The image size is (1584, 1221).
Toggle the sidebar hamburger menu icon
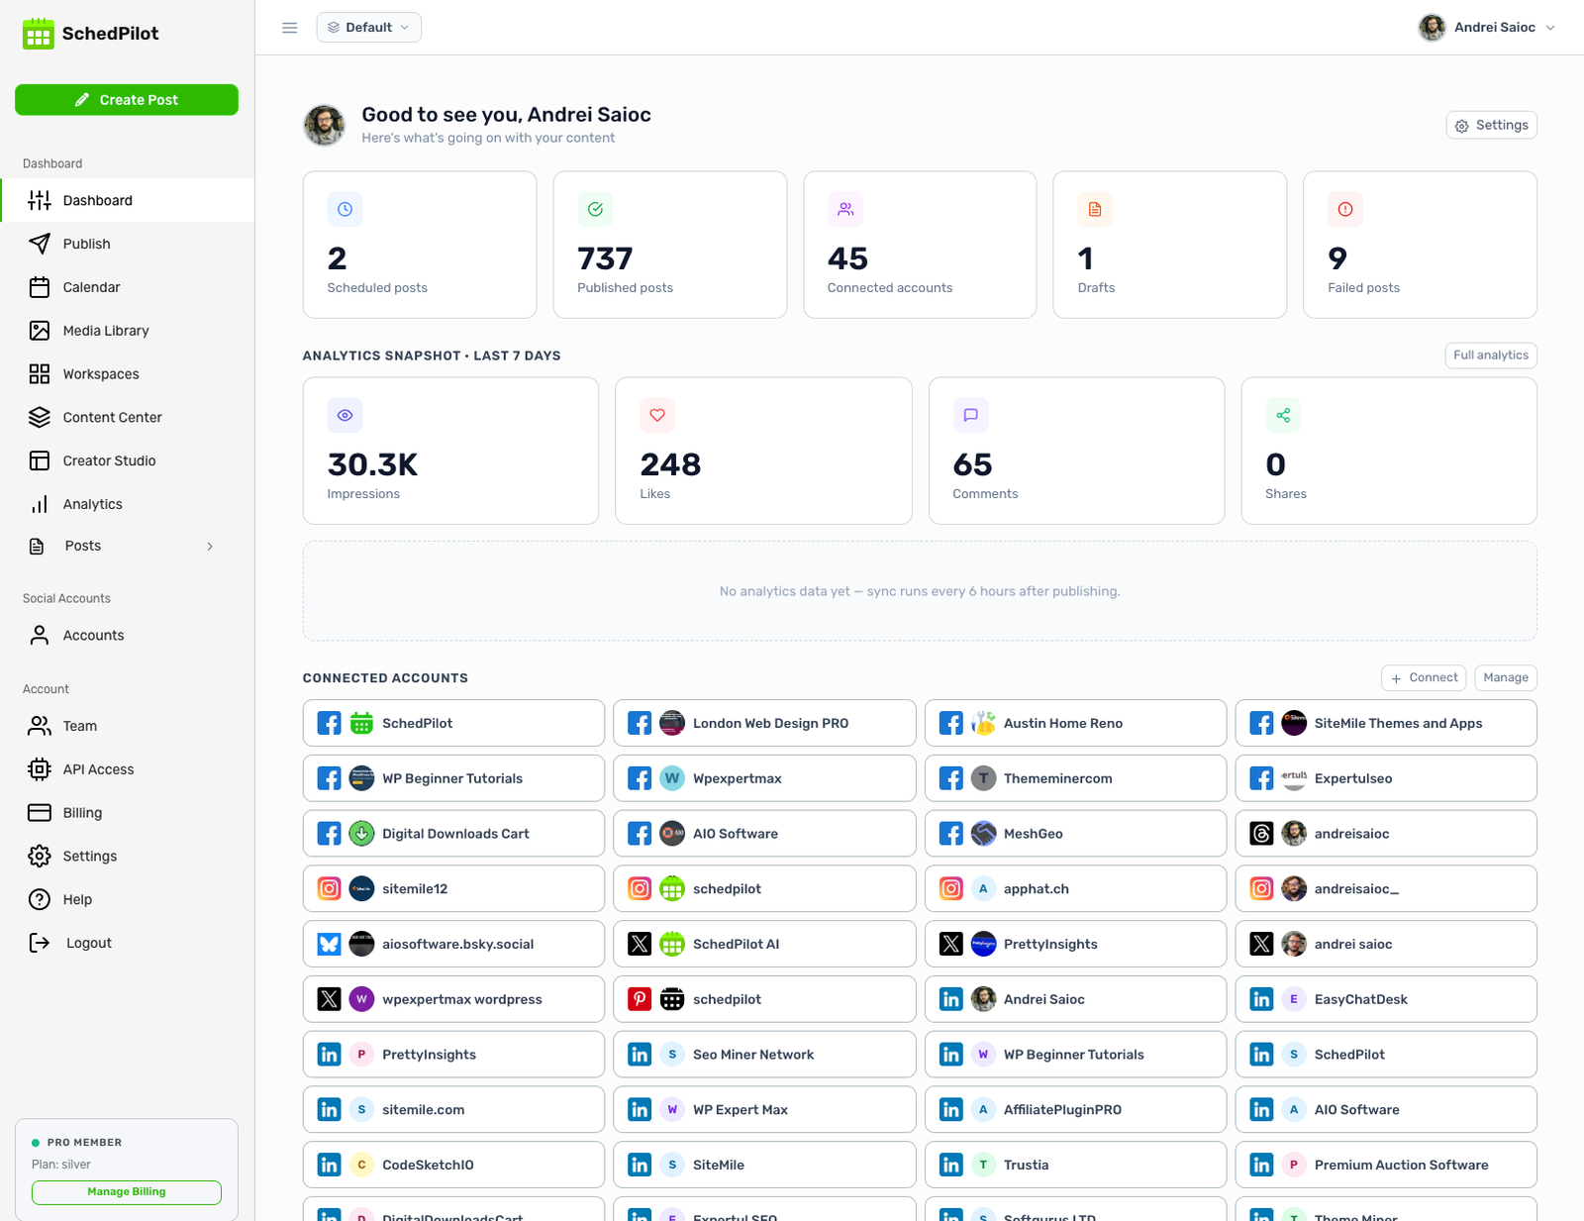(290, 28)
